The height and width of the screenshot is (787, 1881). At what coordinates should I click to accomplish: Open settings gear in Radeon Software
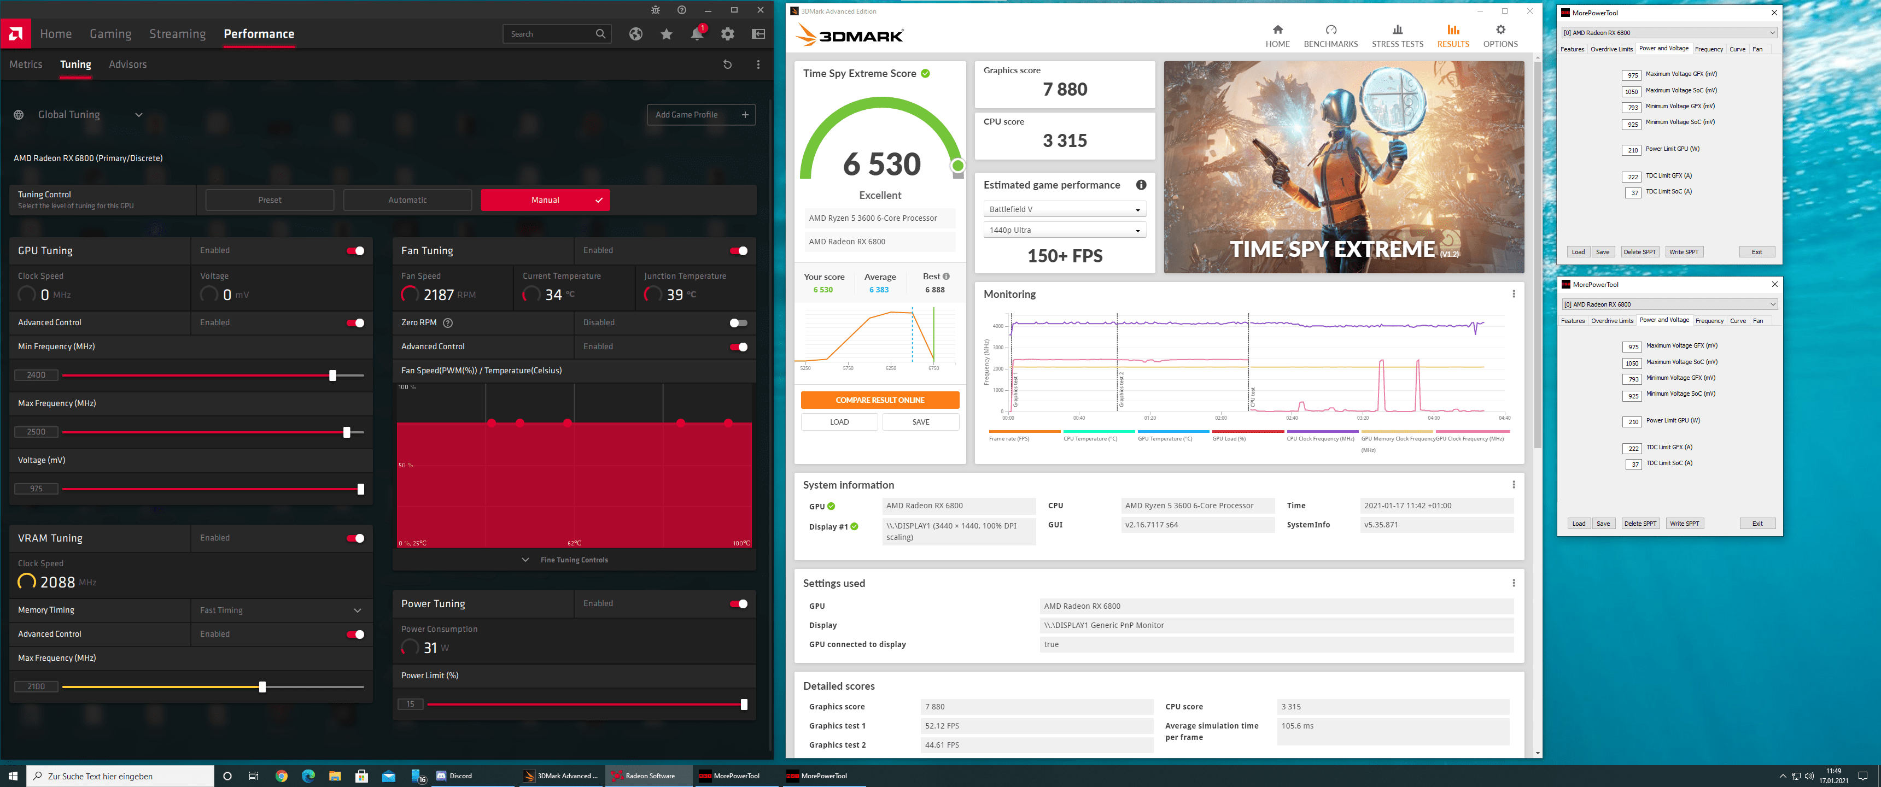click(x=728, y=33)
